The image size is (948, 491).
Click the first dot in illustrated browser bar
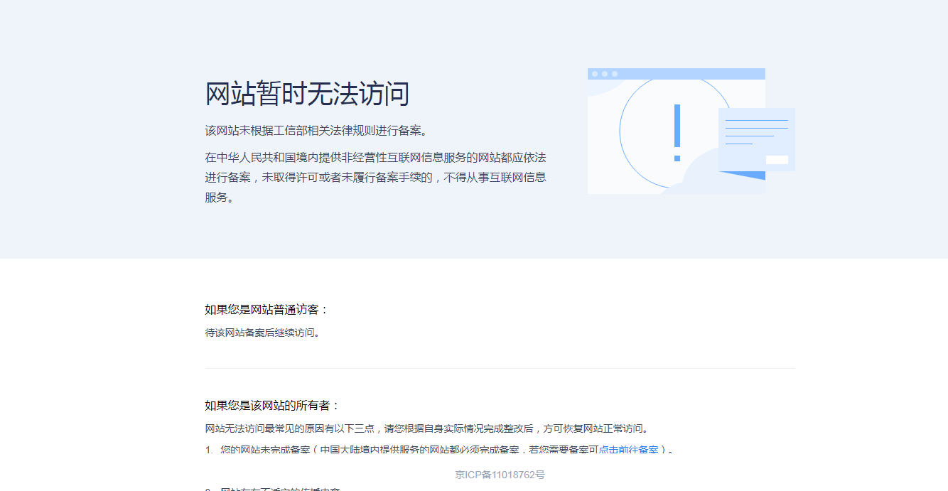595,74
